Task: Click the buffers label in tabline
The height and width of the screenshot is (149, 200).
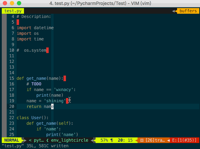Action: (x=188, y=11)
